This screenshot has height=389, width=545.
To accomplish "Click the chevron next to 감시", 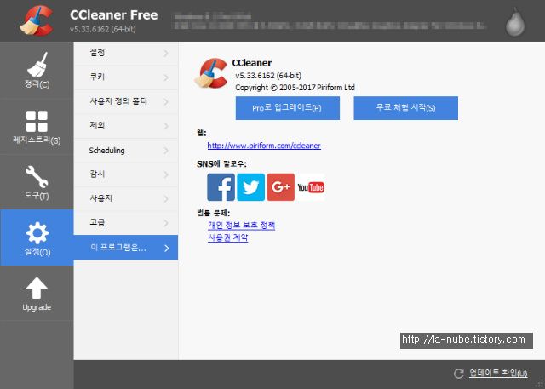I will pyautogui.click(x=167, y=174).
